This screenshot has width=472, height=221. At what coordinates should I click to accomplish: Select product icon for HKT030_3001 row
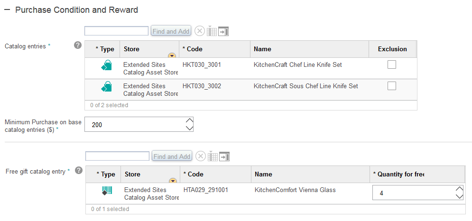pos(107,65)
